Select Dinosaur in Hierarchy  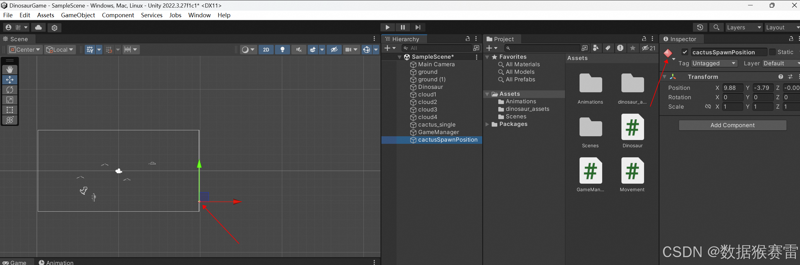[430, 87]
